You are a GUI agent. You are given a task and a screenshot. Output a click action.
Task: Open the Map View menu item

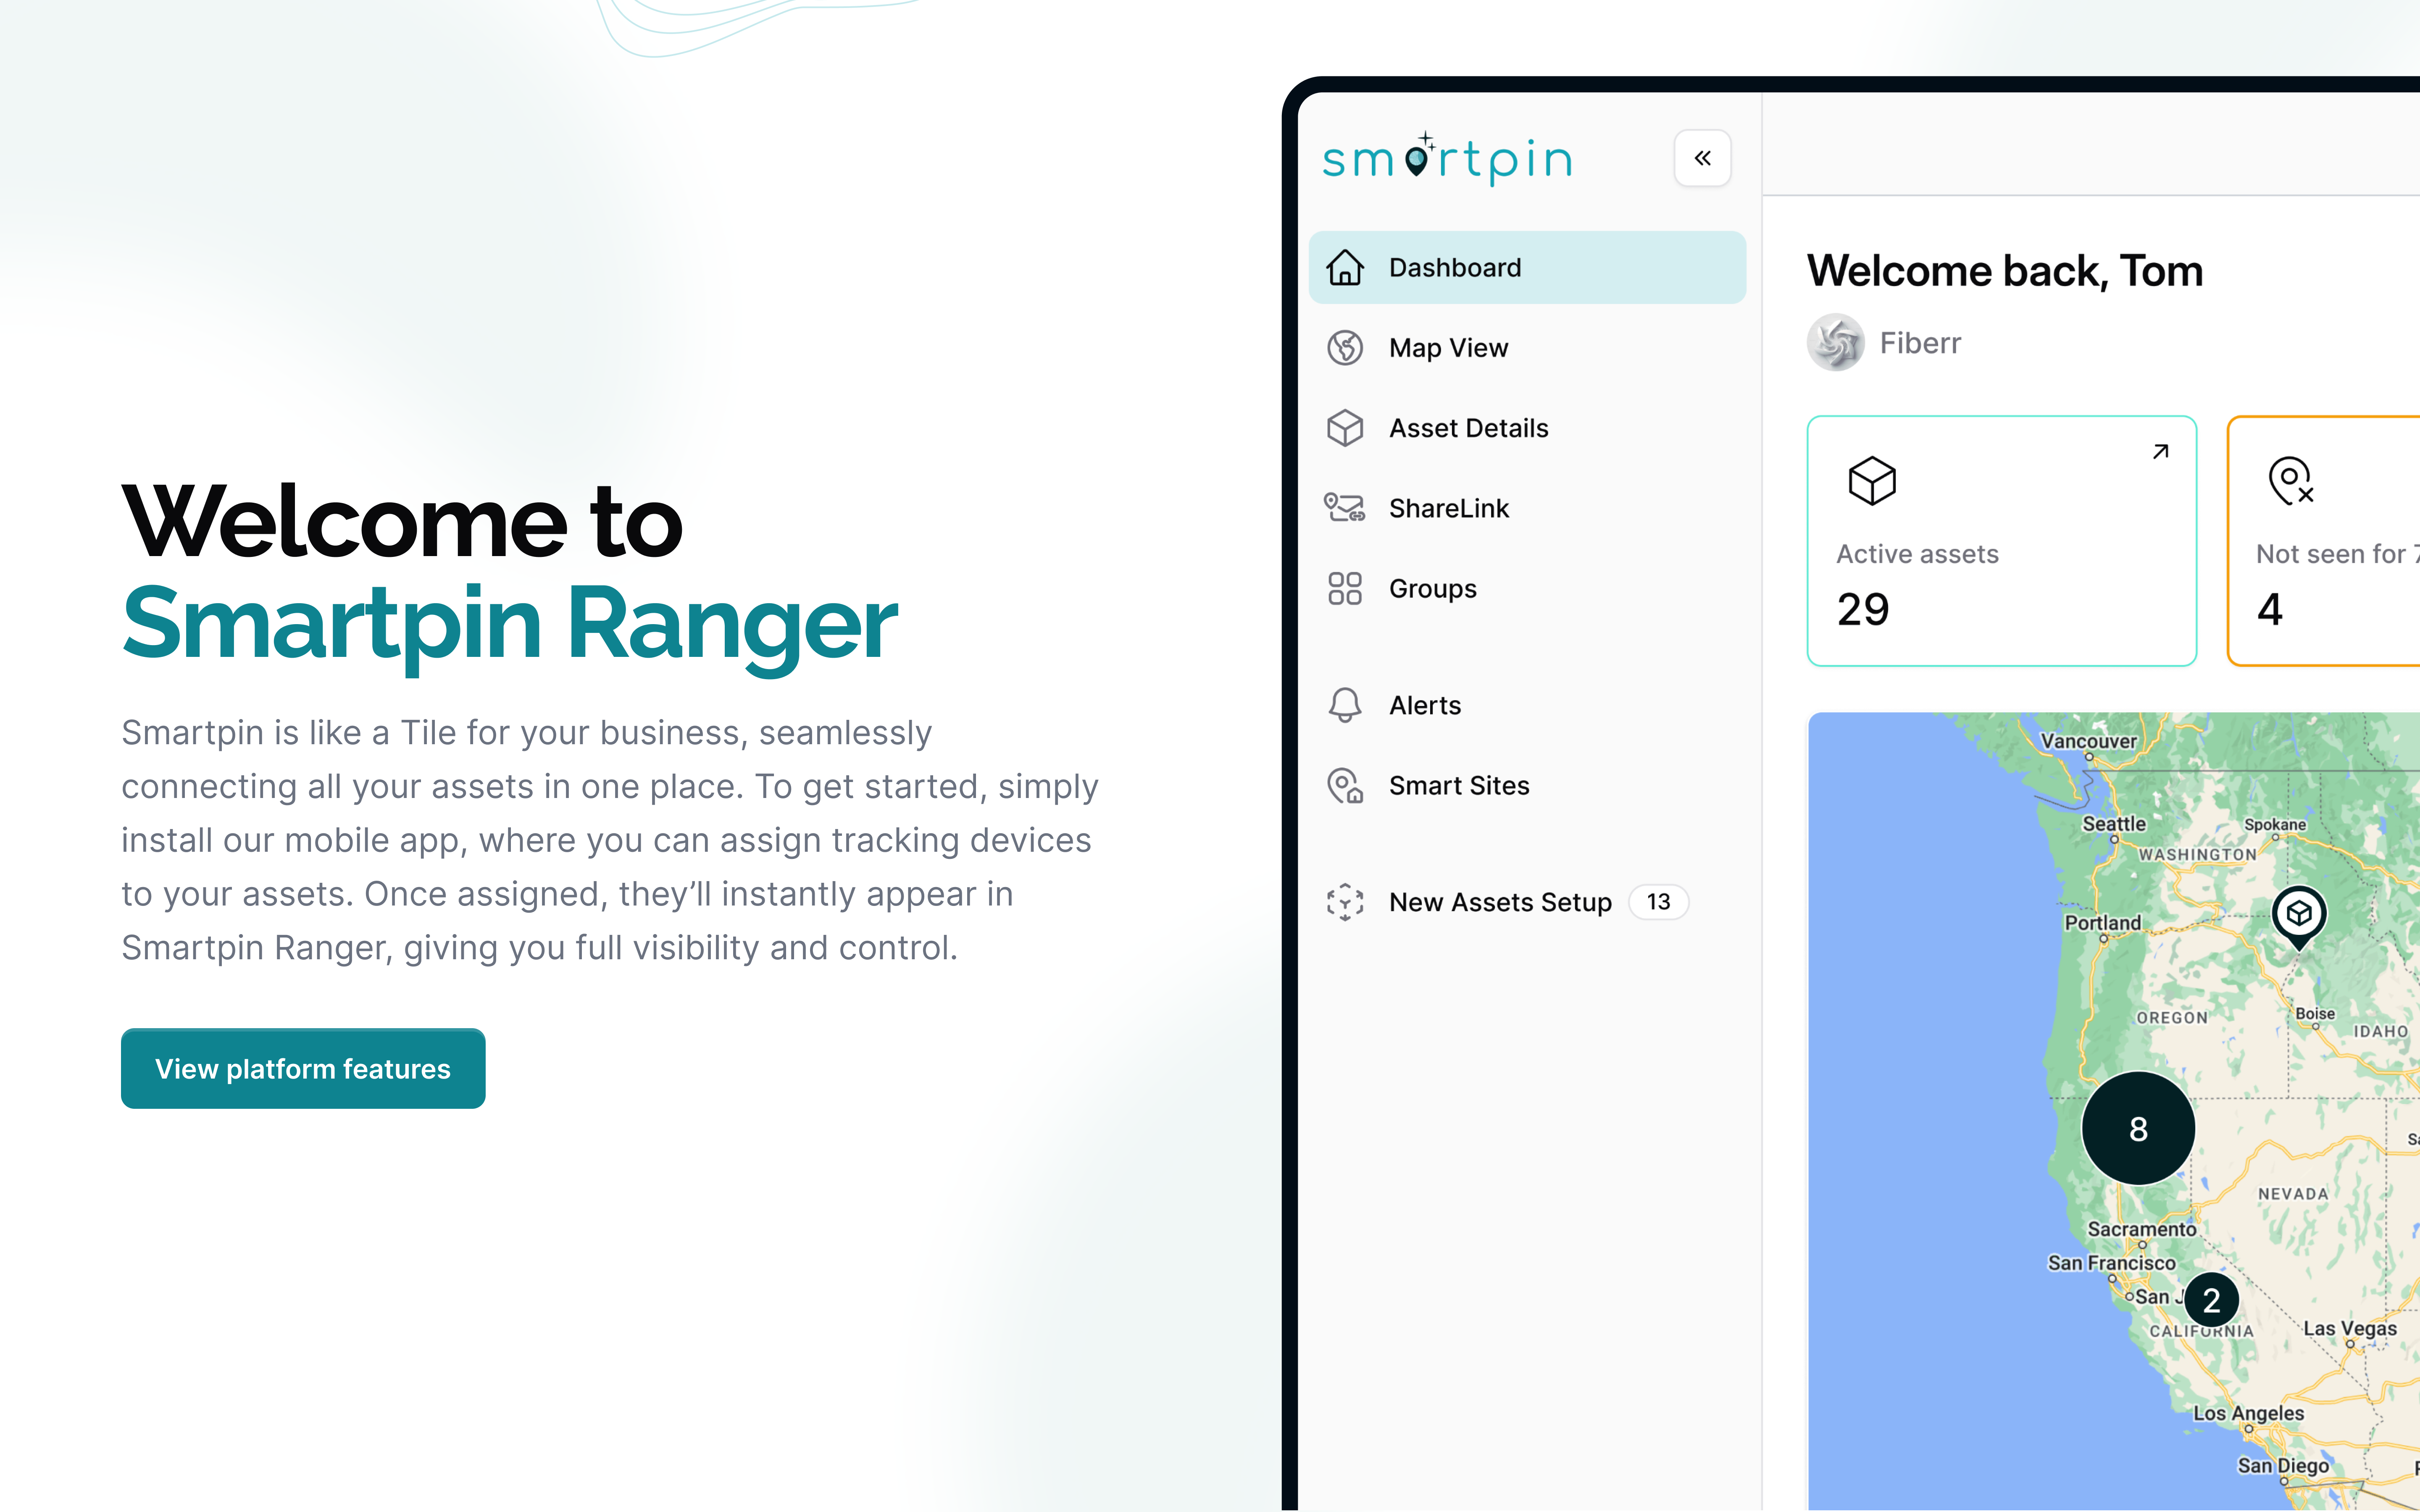[x=1448, y=348]
